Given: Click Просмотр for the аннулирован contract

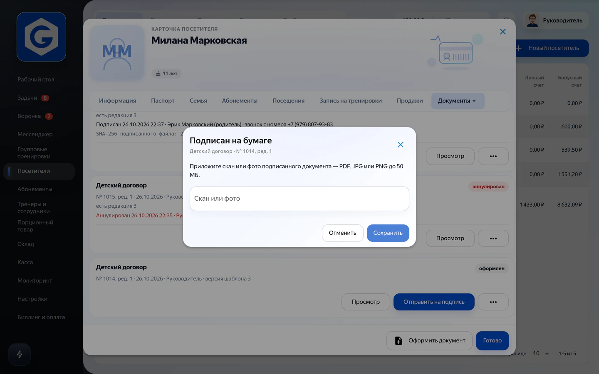Looking at the screenshot, I should click(x=450, y=239).
